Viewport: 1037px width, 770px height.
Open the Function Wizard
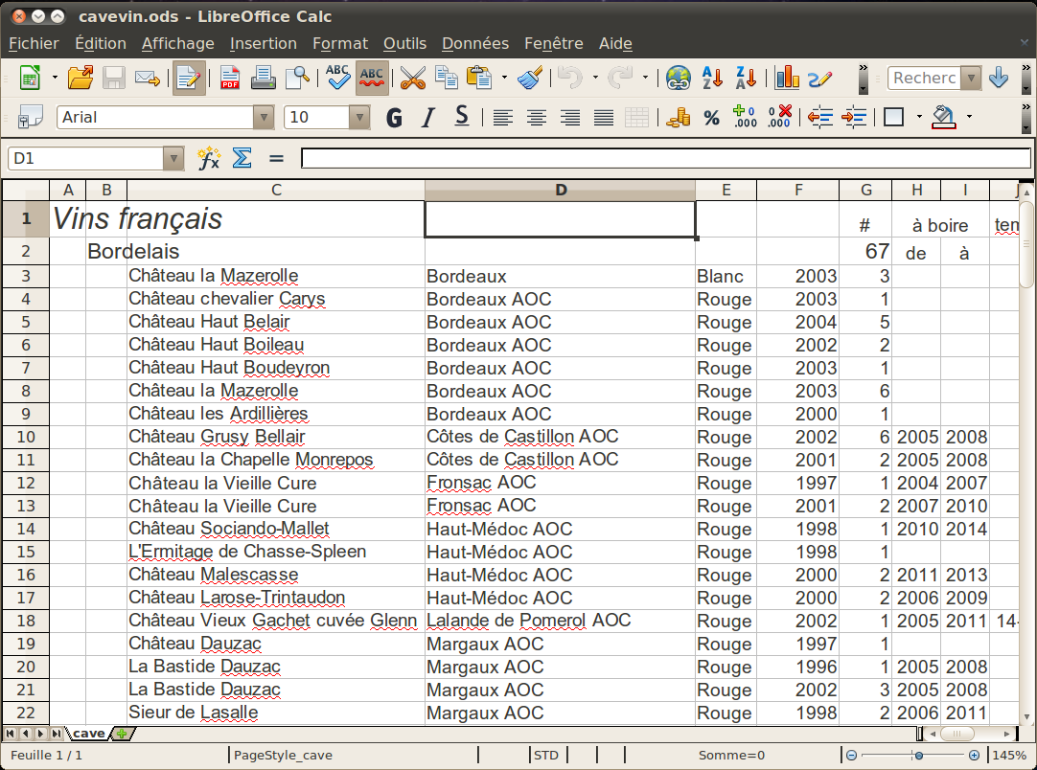209,158
